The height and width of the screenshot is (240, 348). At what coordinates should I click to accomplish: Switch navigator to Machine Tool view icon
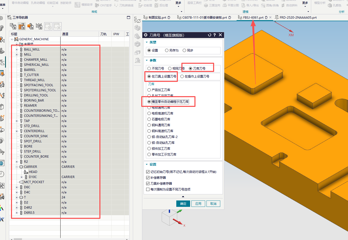tap(22, 26)
